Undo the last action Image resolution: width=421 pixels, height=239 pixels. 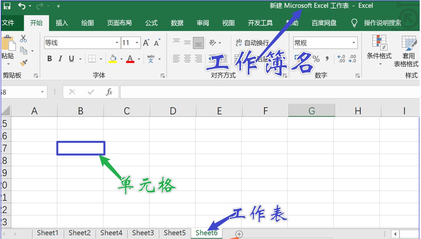coord(22,6)
